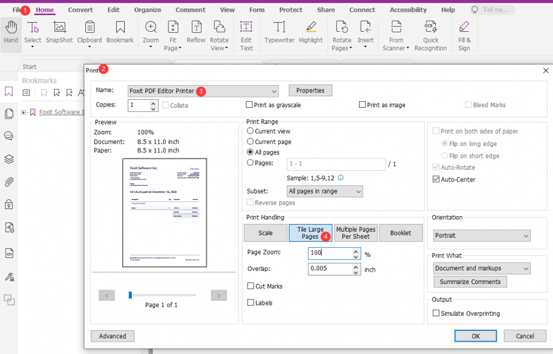Switch to the Organize tab

tap(147, 10)
